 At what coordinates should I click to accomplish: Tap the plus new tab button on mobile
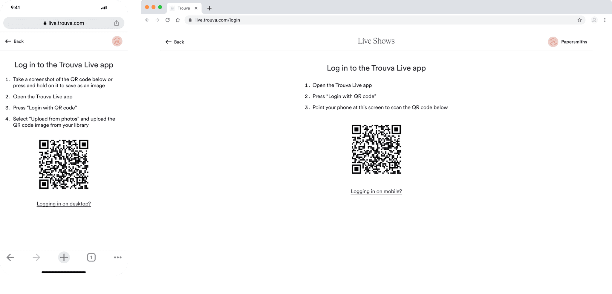point(64,257)
